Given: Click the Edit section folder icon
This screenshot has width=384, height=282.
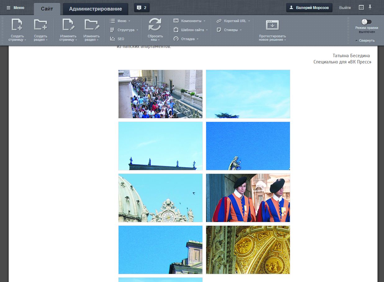Looking at the screenshot, I should click(x=91, y=25).
